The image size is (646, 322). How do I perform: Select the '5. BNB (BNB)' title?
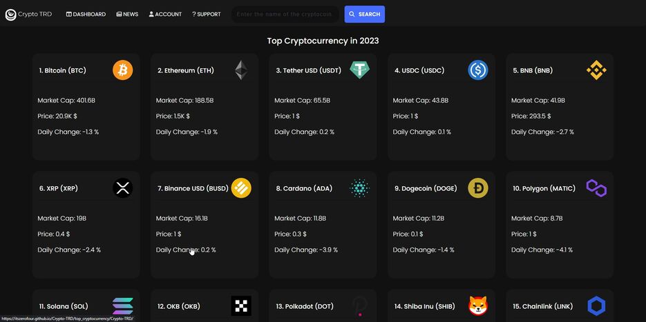click(534, 71)
